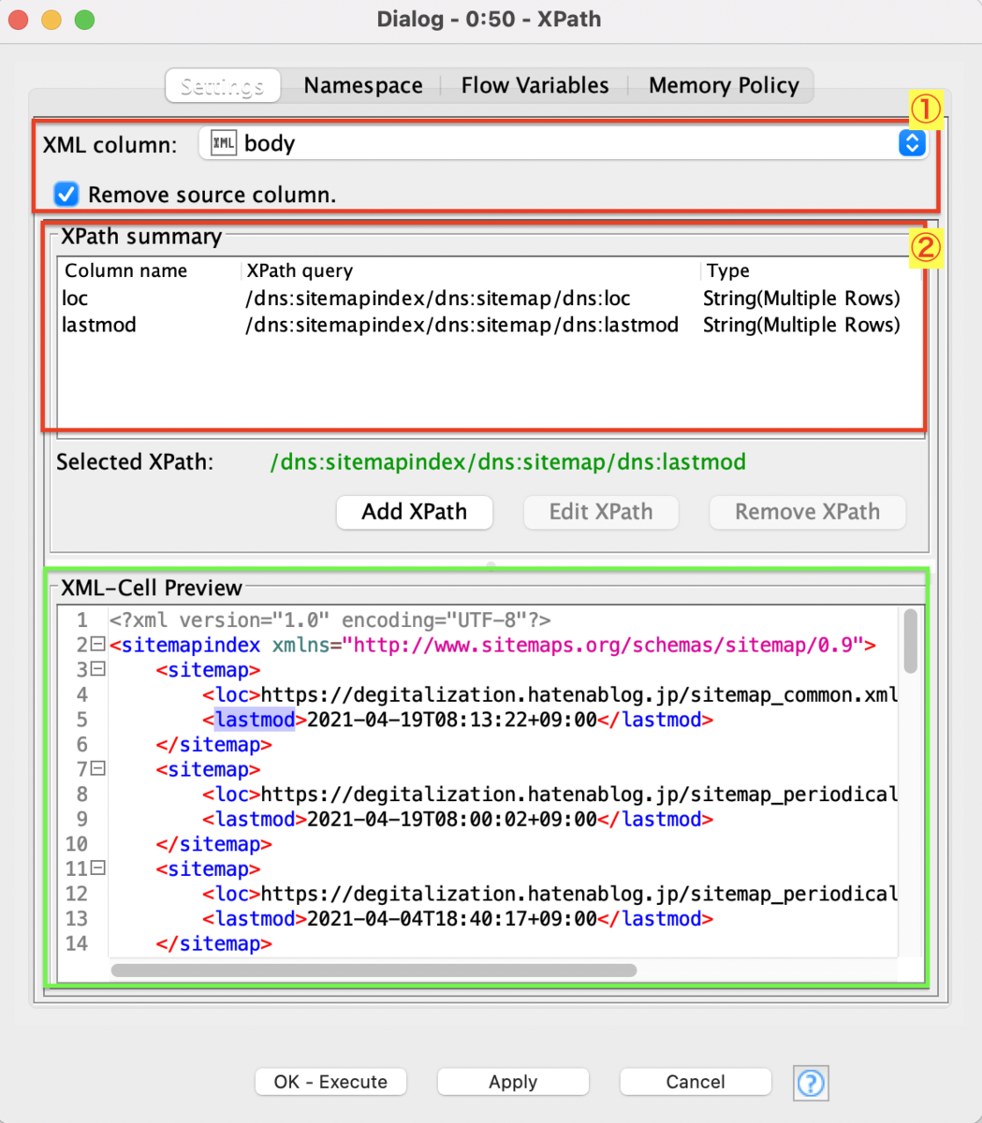Click the Remove XPath button
This screenshot has height=1123, width=982.
(x=807, y=512)
